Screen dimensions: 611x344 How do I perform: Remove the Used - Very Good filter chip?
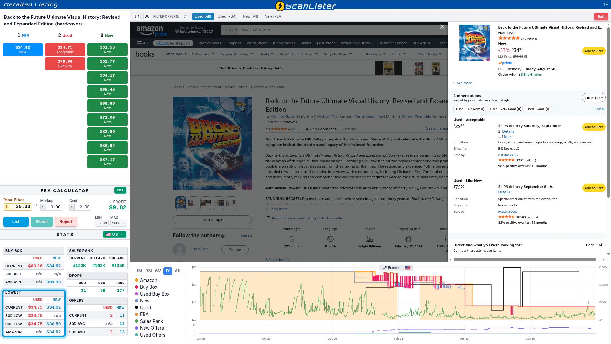pos(519,109)
